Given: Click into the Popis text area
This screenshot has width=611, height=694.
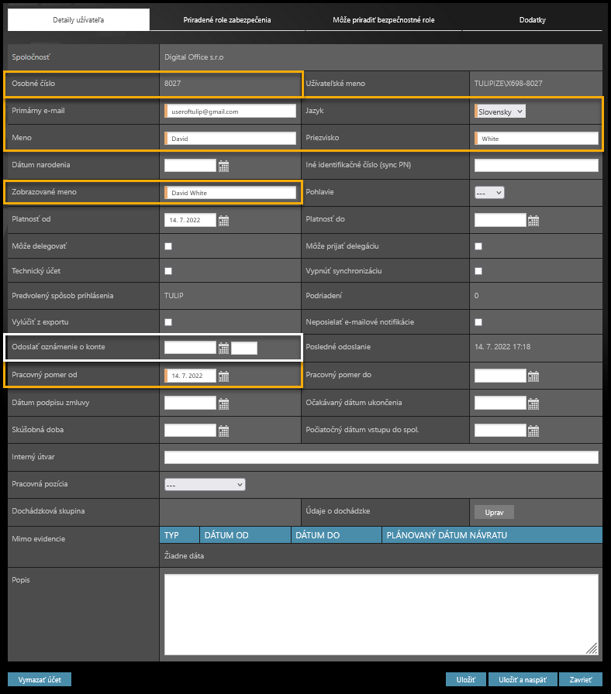Looking at the screenshot, I should pyautogui.click(x=381, y=613).
